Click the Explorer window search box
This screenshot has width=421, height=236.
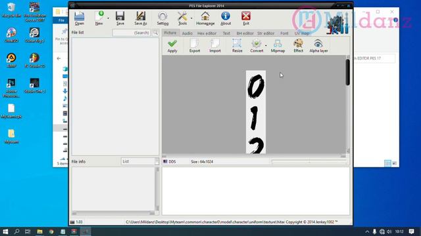point(374,58)
